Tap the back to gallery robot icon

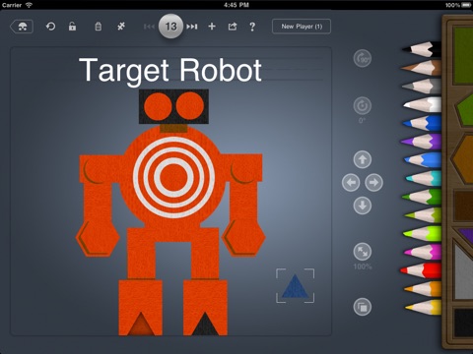click(22, 27)
